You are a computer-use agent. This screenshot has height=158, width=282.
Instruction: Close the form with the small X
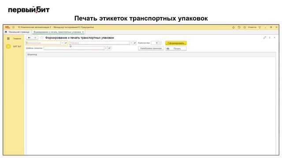click(275, 38)
